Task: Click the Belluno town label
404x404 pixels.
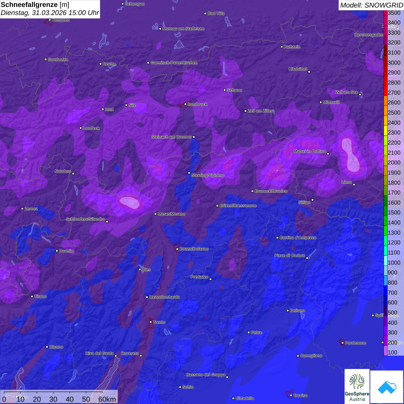Action: [x=297, y=311]
